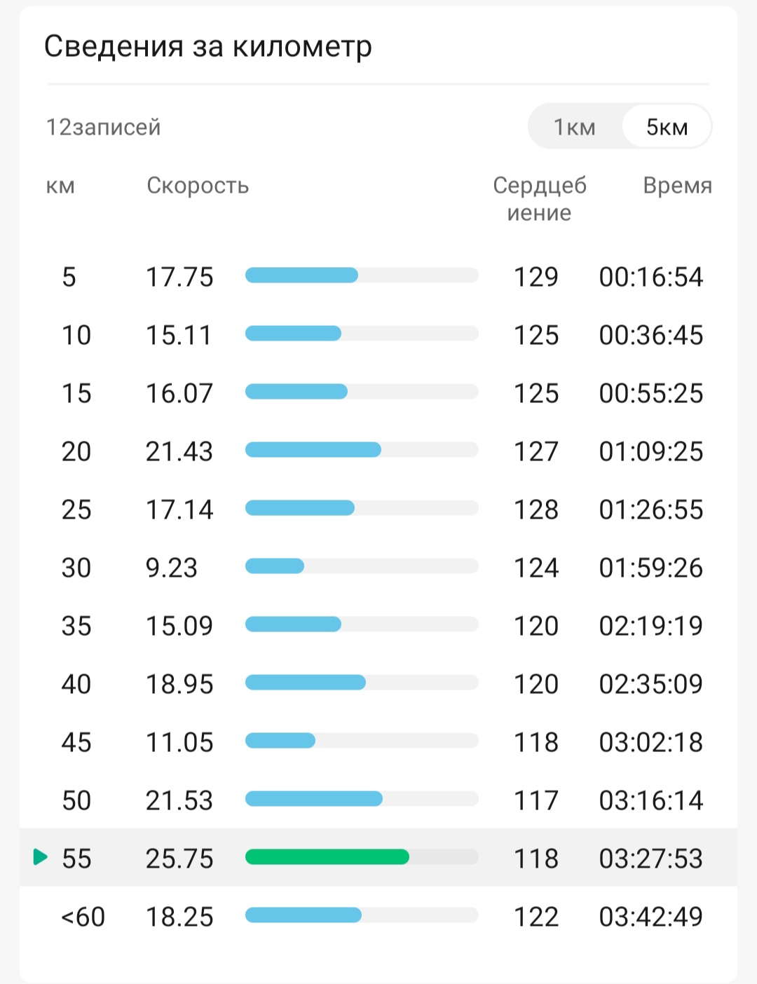
Task: Tap the км column header
Action: (x=60, y=186)
